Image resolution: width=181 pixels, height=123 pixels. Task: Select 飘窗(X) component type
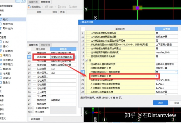tap(7, 69)
